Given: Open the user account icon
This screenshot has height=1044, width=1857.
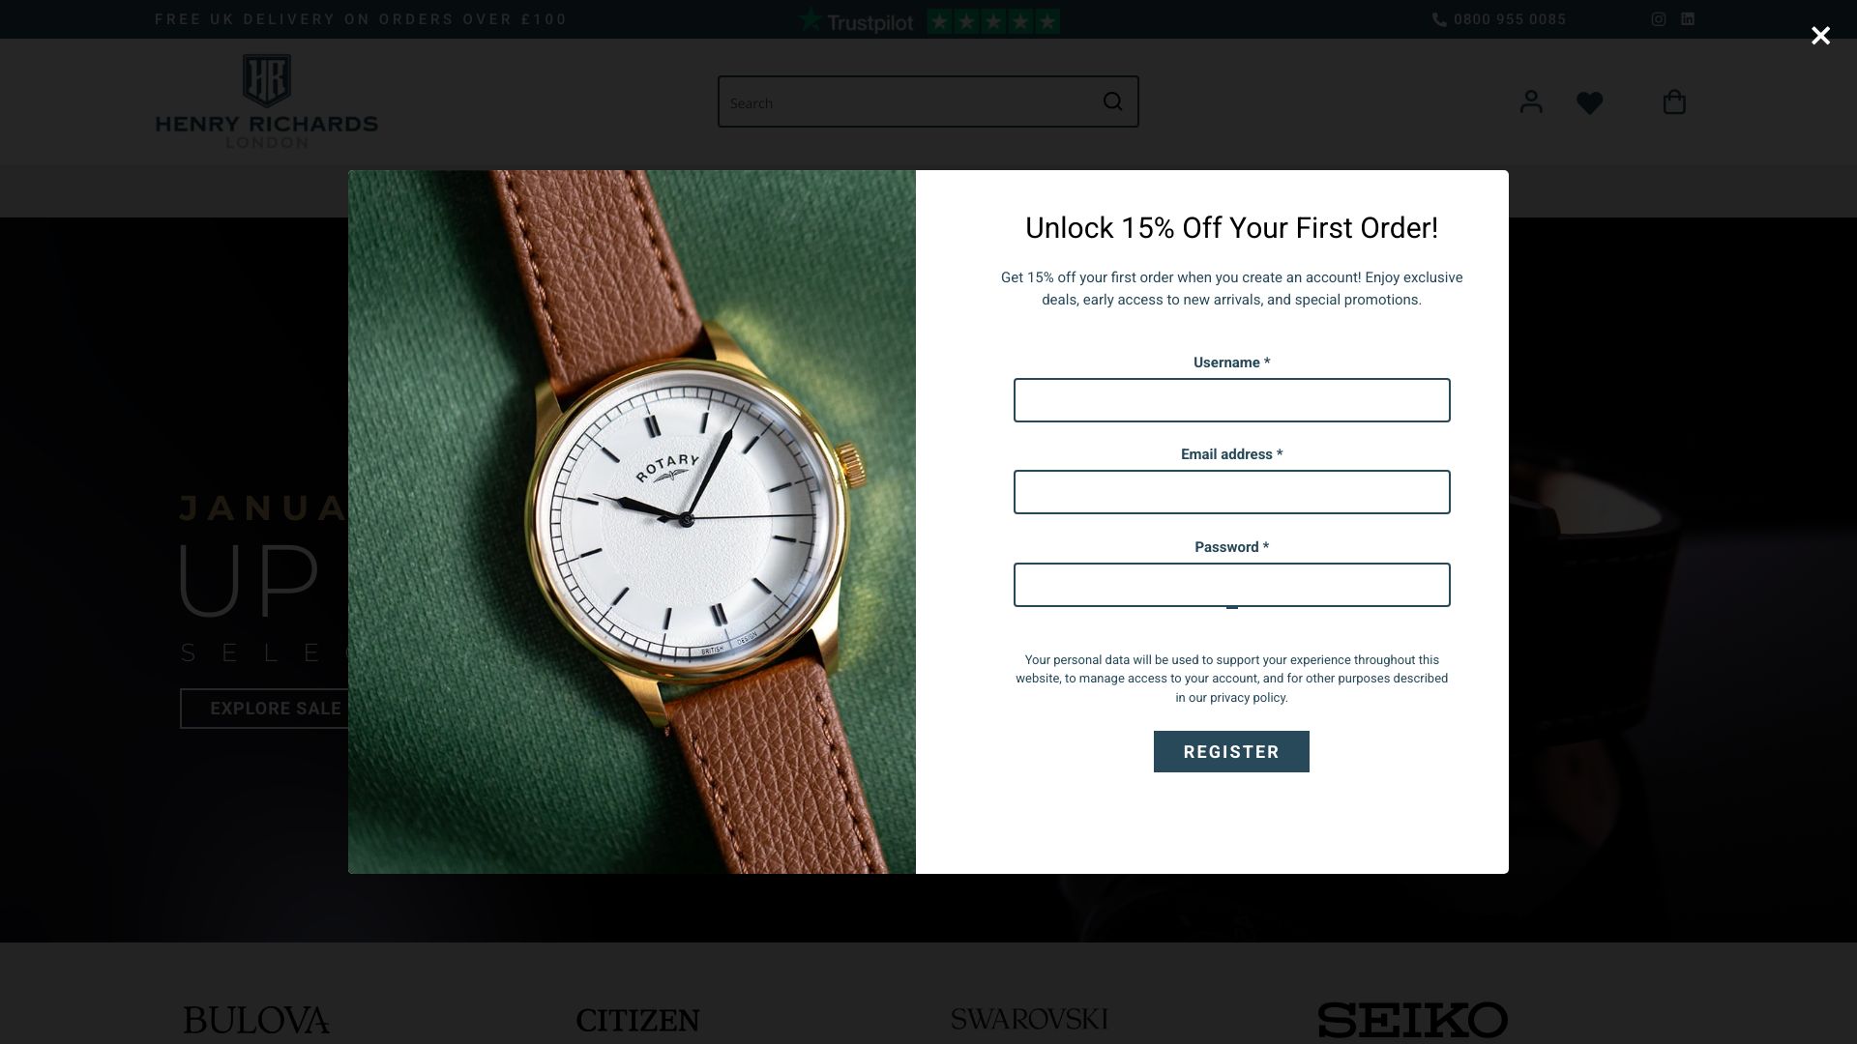Looking at the screenshot, I should tap(1531, 101).
